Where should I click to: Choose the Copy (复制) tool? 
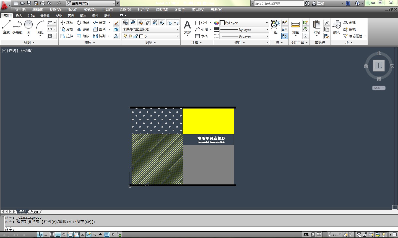[67, 29]
